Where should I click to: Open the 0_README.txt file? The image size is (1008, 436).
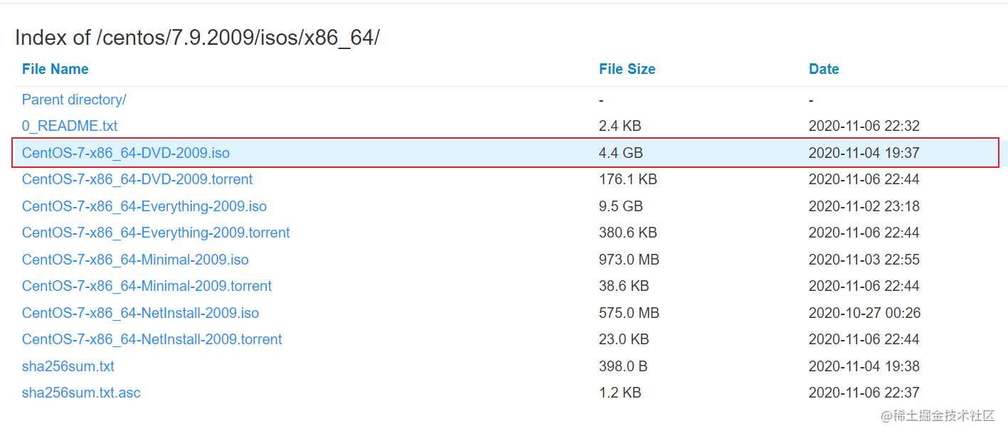pyautogui.click(x=70, y=126)
